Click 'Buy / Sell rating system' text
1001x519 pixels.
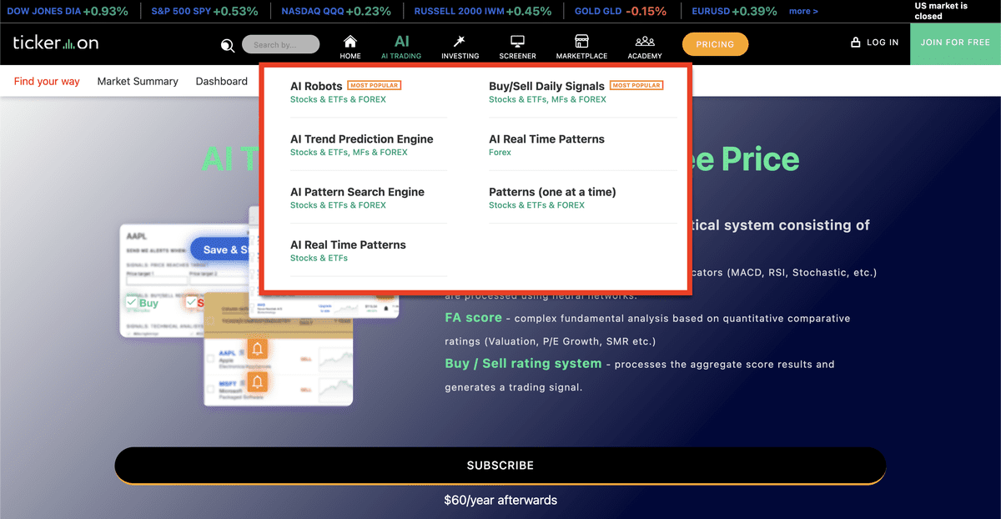pos(523,364)
